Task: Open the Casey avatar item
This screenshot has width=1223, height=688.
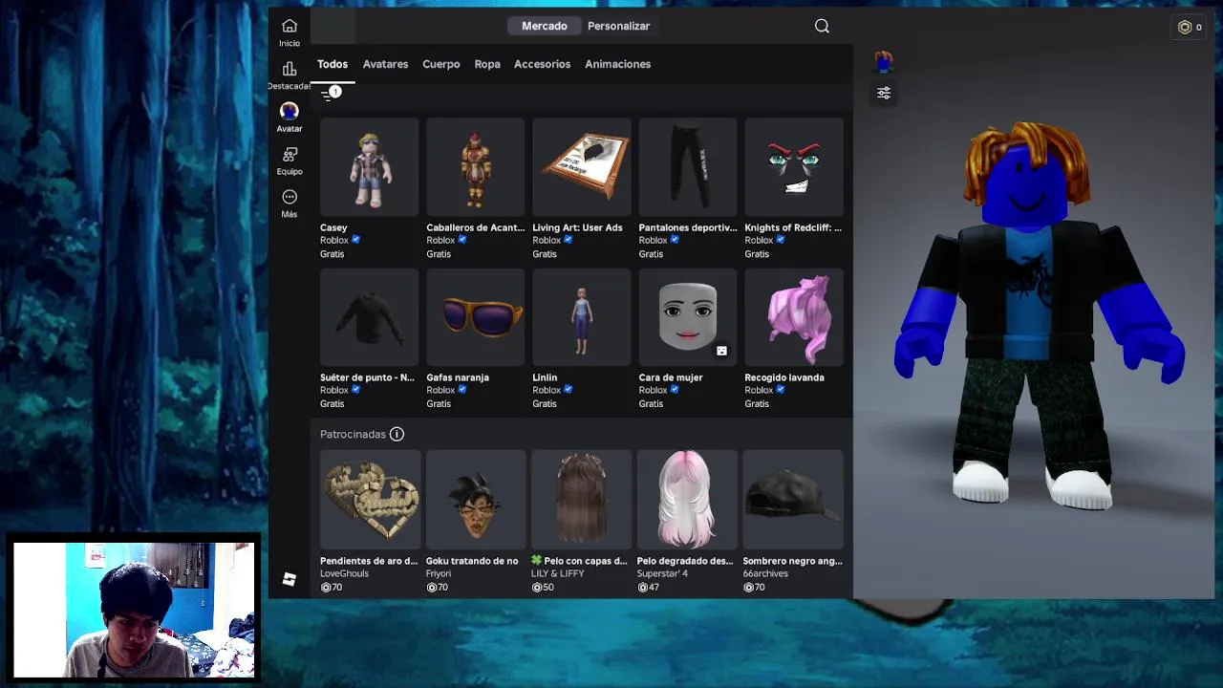Action: [370, 168]
